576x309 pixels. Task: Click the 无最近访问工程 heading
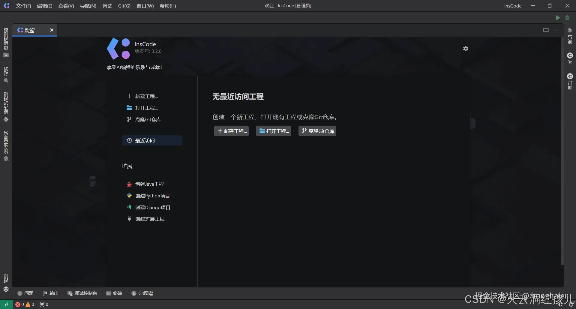click(238, 97)
